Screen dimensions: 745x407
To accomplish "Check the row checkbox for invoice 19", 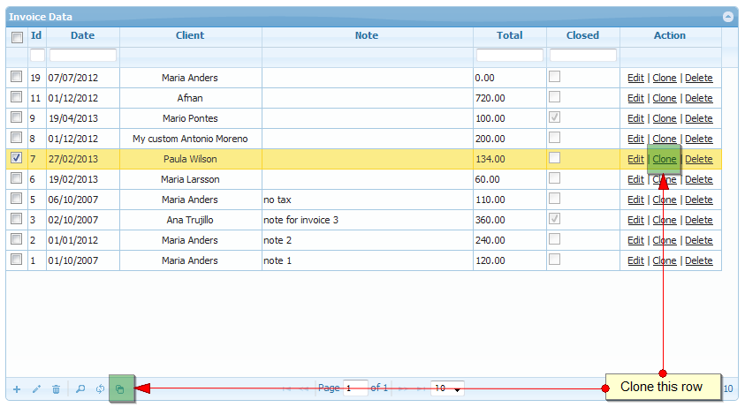I will [17, 78].
